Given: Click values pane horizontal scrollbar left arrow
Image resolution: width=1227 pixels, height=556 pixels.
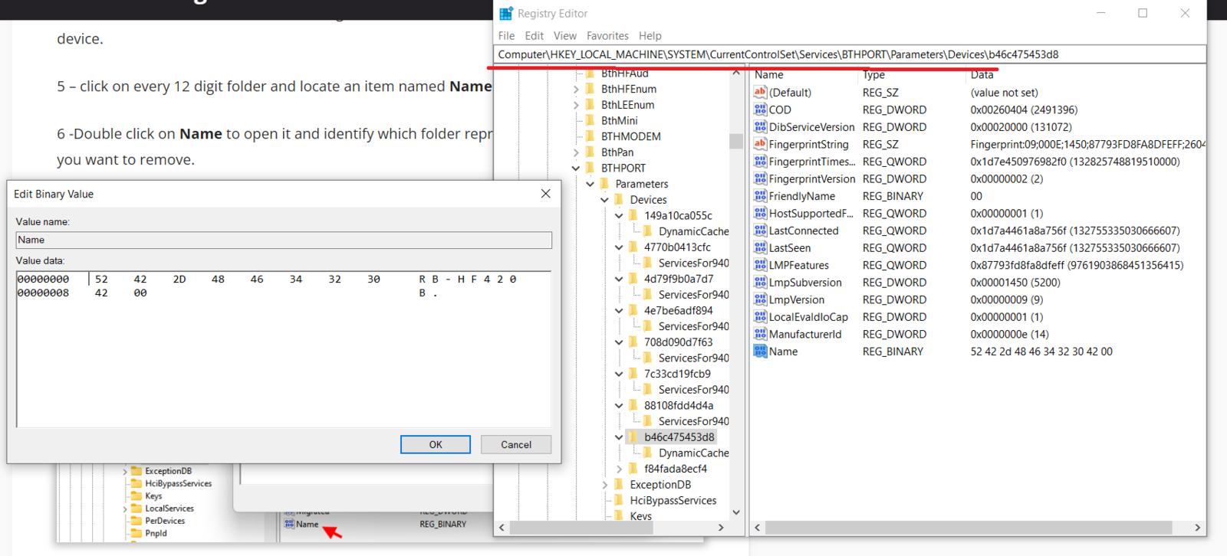Looking at the screenshot, I should point(758,528).
